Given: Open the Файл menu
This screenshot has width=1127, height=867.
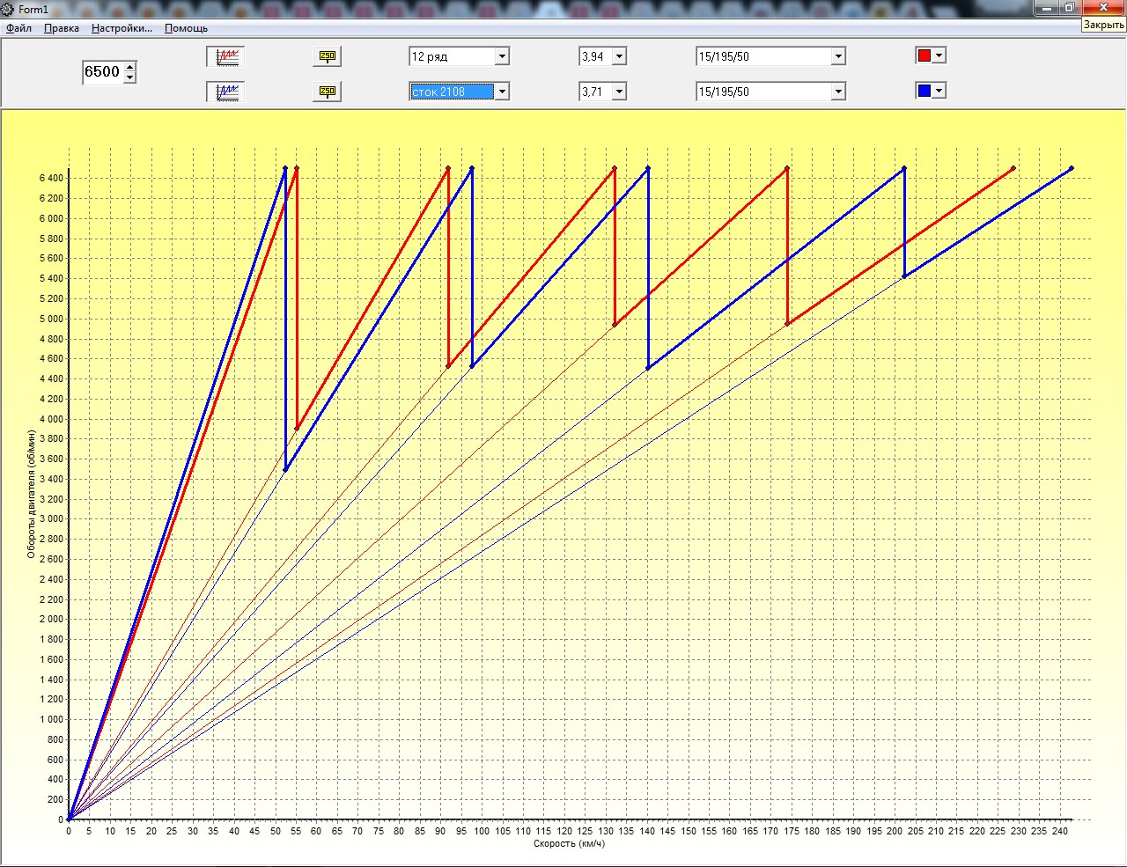Looking at the screenshot, I should 18,28.
